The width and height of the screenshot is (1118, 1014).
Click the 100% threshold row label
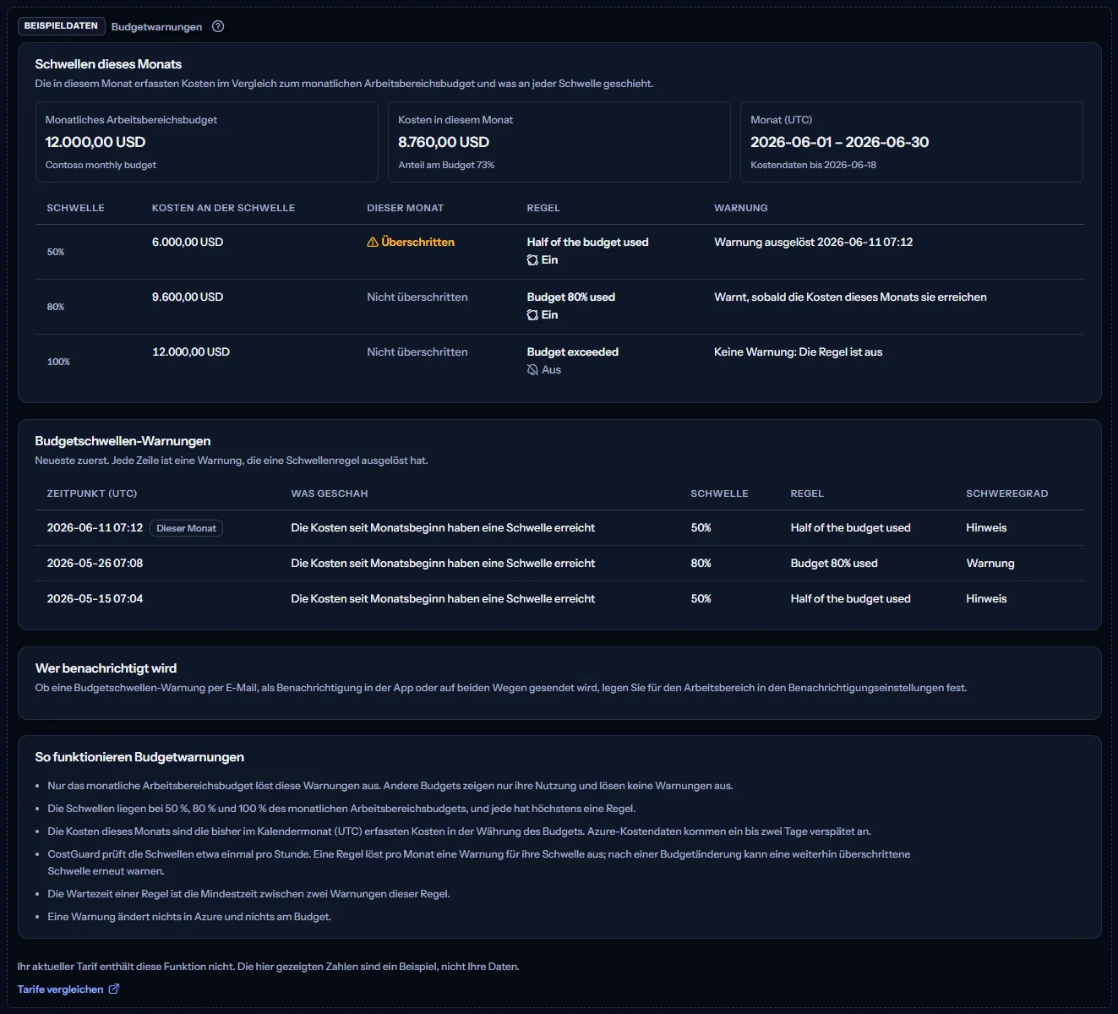[58, 362]
